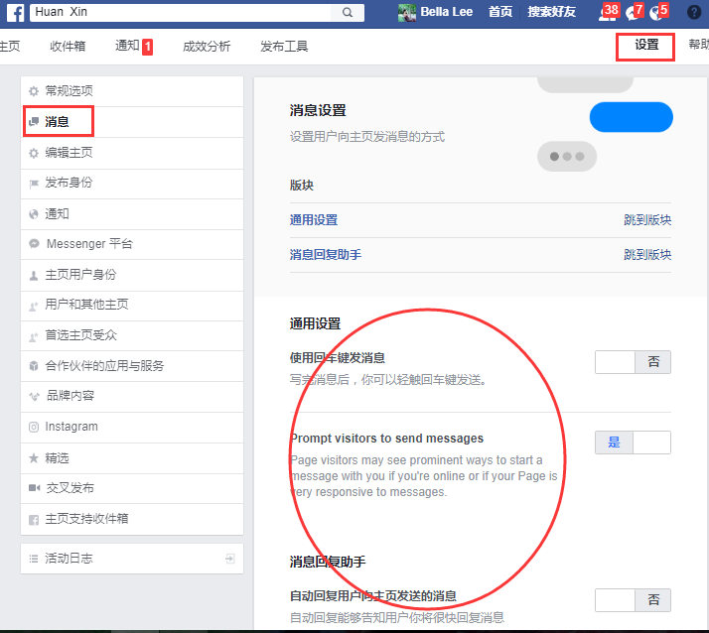This screenshot has width=709, height=633.
Task: Select 精选 in the sidebar
Action: tap(132, 458)
